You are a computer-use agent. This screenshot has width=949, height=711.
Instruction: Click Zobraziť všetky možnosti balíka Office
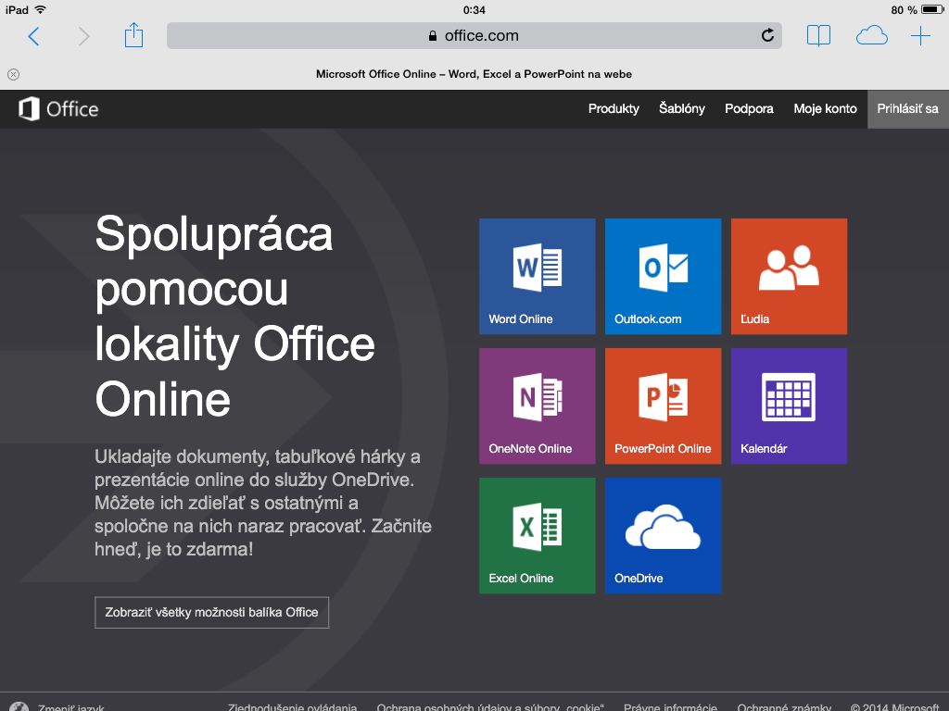click(212, 613)
